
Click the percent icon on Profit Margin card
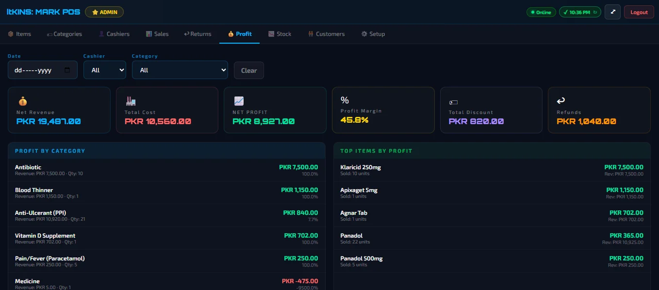345,100
